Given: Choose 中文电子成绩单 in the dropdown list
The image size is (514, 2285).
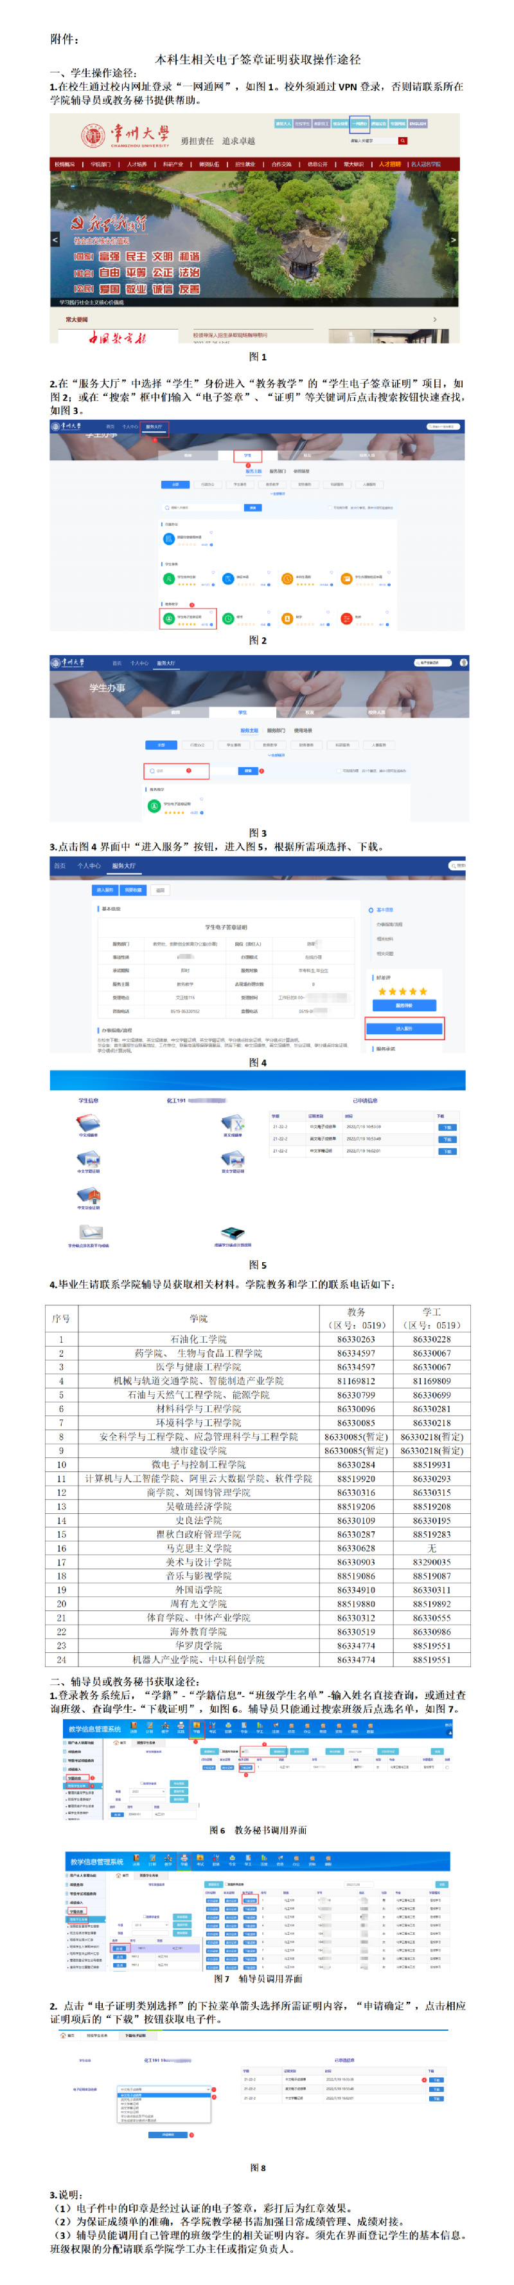Looking at the screenshot, I should (x=133, y=2095).
